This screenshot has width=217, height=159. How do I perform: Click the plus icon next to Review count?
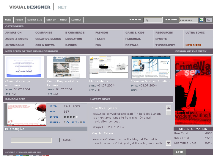[x=67, y=122]
